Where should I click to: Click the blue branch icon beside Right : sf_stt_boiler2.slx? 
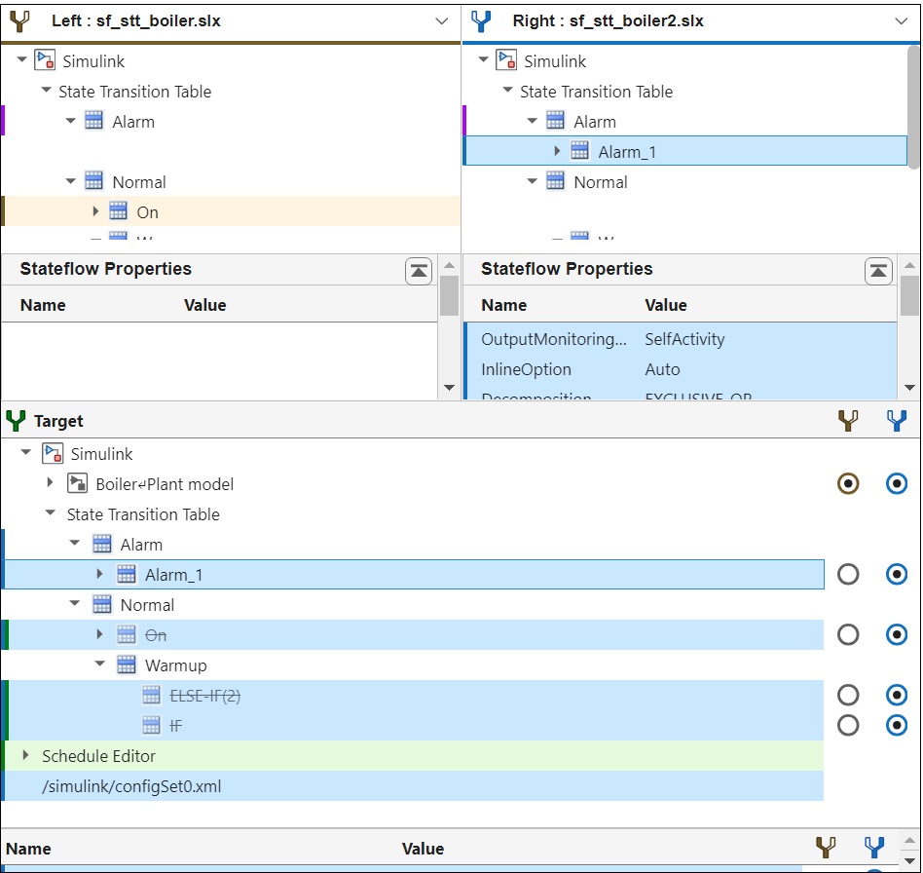pos(478,20)
